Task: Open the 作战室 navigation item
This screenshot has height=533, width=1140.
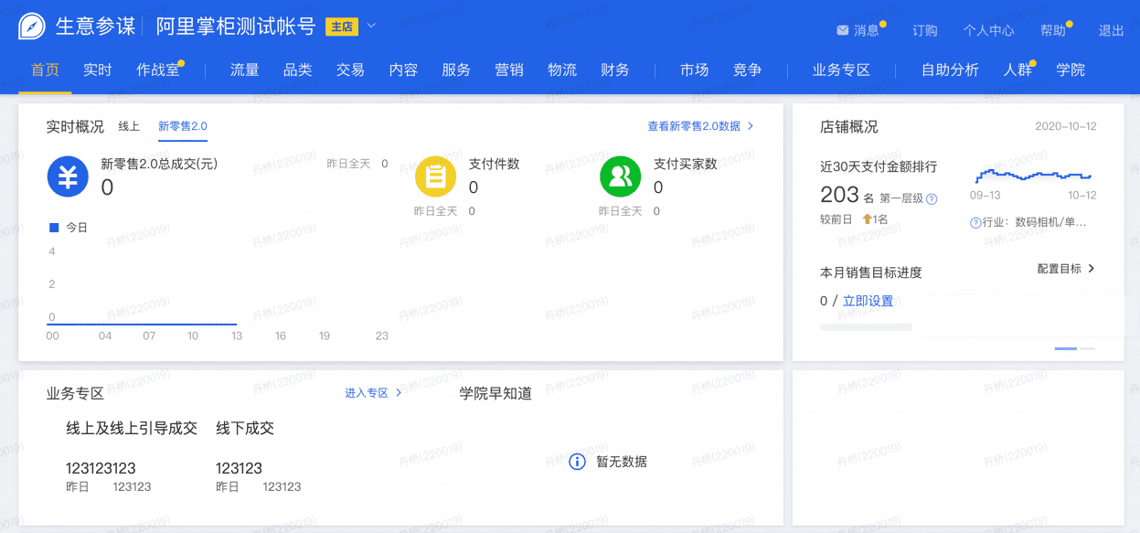Action: pos(158,69)
